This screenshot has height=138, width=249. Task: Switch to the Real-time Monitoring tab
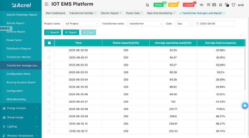[159, 13]
